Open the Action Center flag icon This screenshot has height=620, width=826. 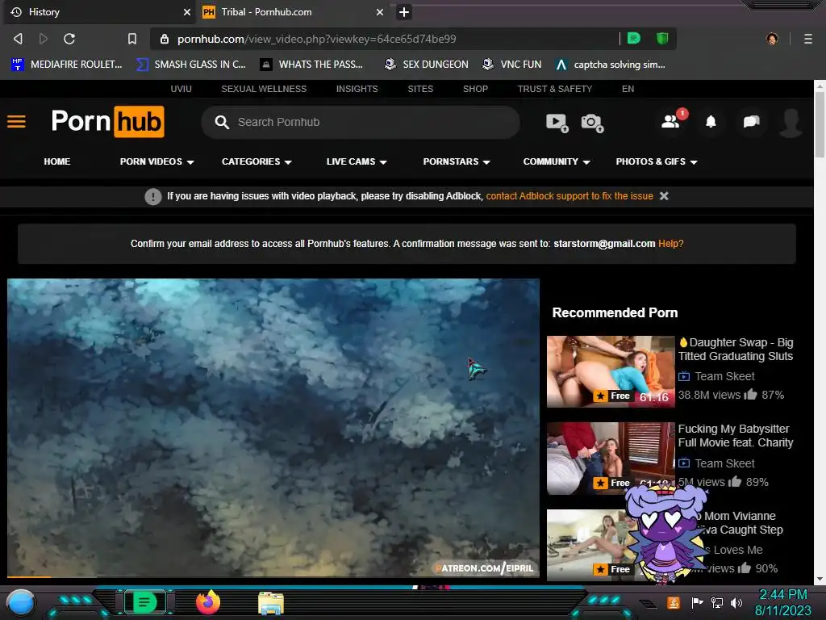coord(697,602)
